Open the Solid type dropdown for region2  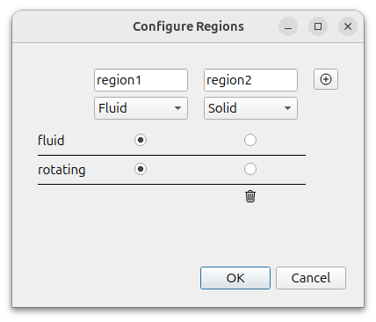point(250,108)
